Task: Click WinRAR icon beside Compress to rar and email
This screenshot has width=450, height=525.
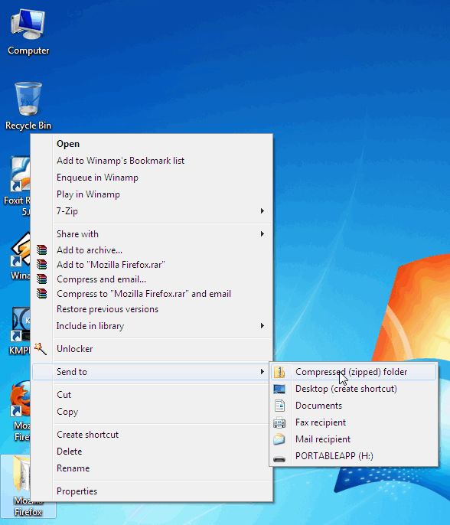Action: coord(42,294)
